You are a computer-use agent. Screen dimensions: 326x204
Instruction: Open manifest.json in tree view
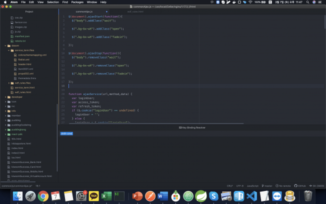(21, 36)
